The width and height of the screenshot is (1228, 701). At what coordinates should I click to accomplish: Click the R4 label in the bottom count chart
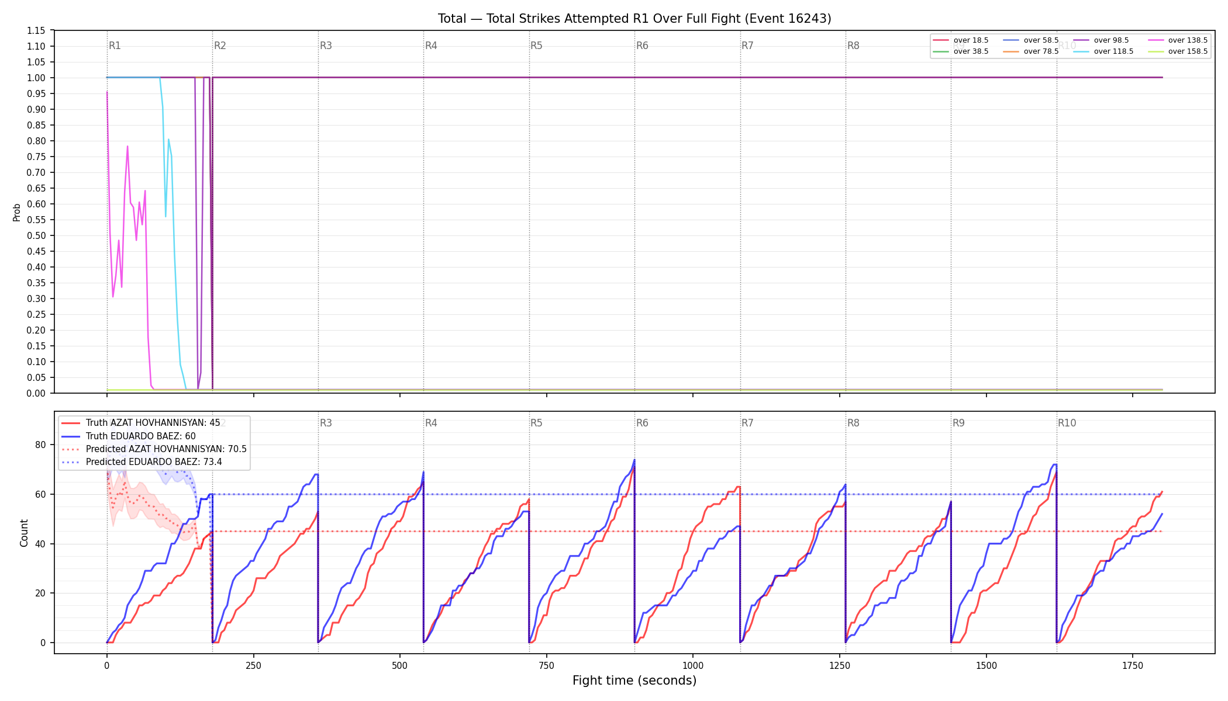coord(431,423)
